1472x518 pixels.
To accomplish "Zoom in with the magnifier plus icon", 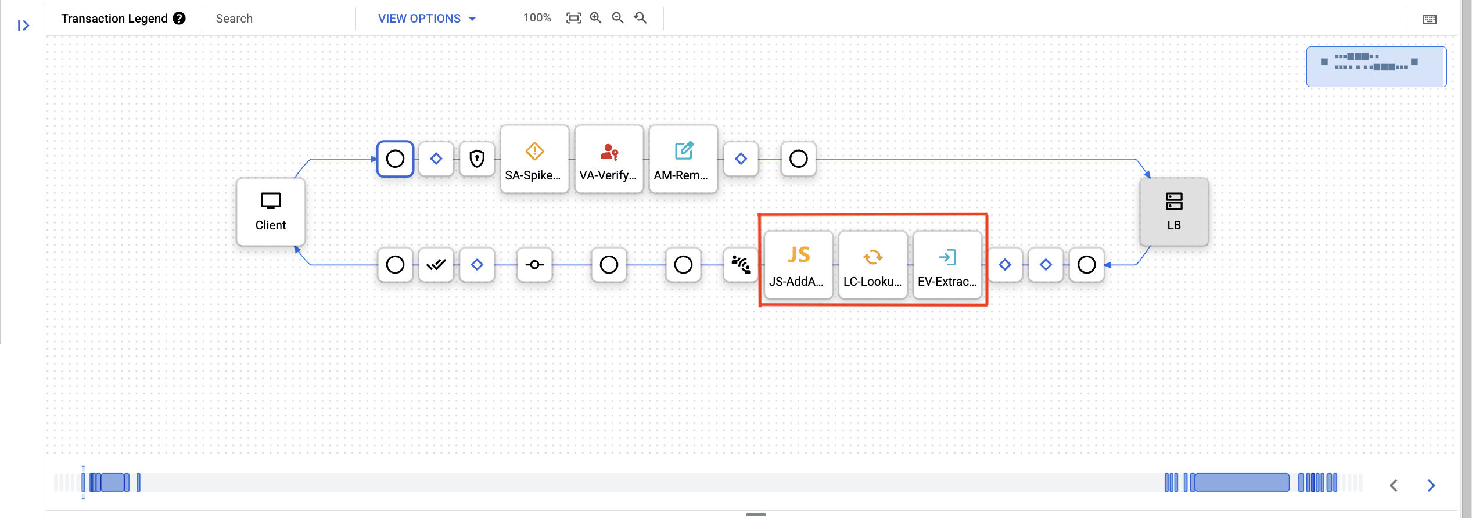I will click(595, 18).
